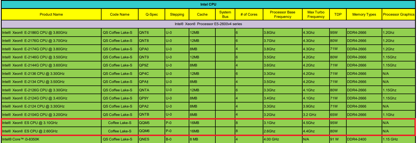Click Intel Xeon E-2176G CPU @ 3.70GHz cell

click(x=51, y=40)
